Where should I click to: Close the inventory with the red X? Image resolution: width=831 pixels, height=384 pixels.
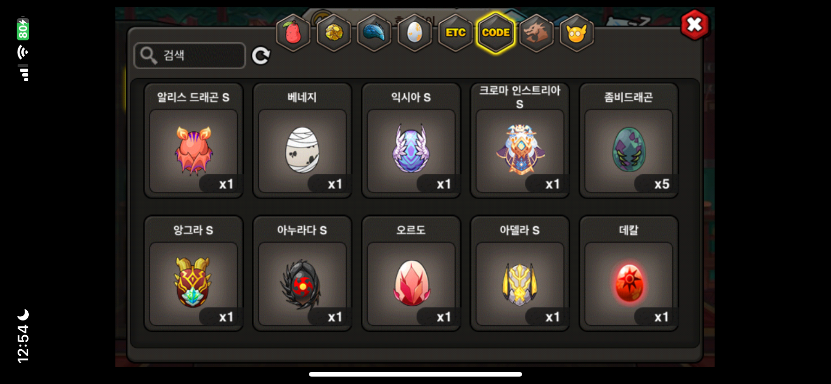pyautogui.click(x=695, y=24)
